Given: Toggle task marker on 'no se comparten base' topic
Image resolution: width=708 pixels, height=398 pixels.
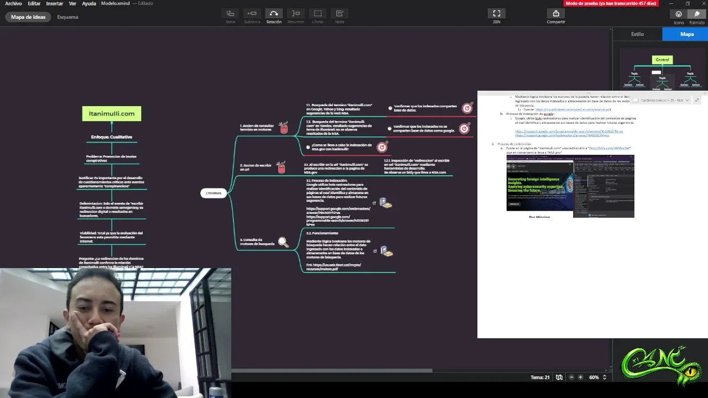Looking at the screenshot, I should (390, 128).
